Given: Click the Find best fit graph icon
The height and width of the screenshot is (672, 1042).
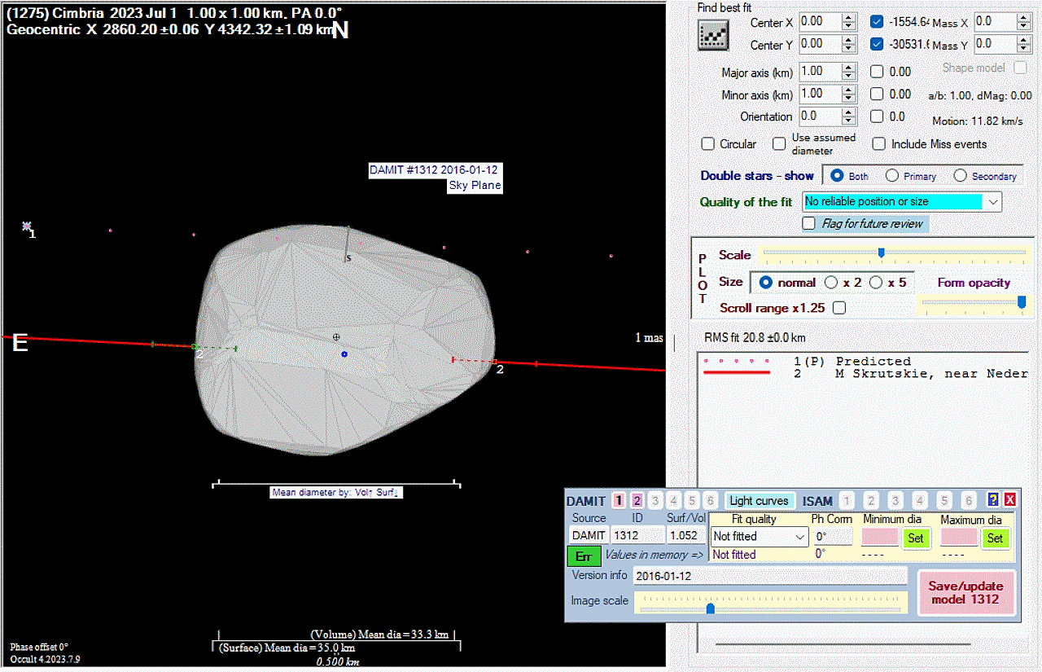Looking at the screenshot, I should coord(712,34).
